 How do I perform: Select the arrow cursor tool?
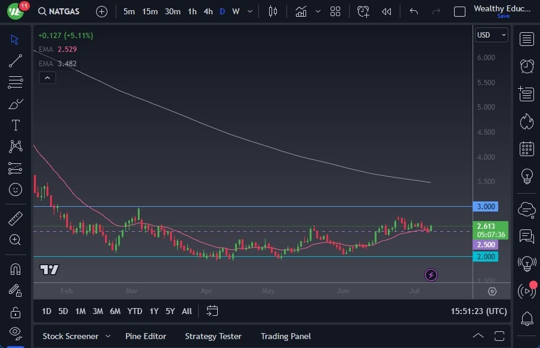(x=14, y=39)
